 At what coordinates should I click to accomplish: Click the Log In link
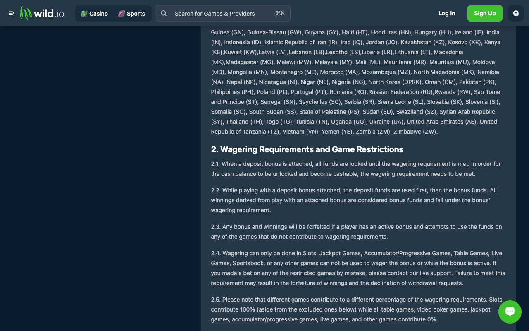(x=447, y=13)
